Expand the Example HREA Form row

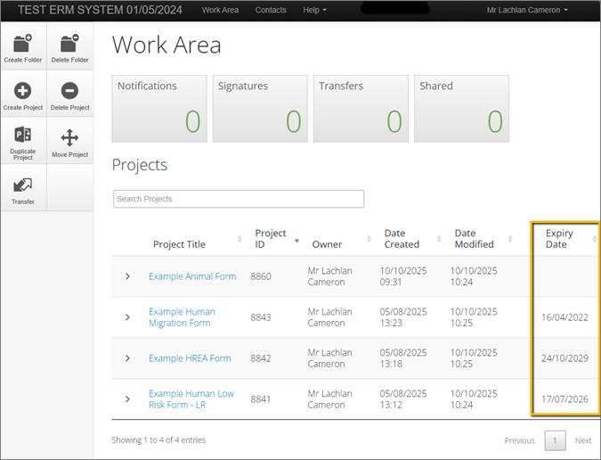point(127,357)
